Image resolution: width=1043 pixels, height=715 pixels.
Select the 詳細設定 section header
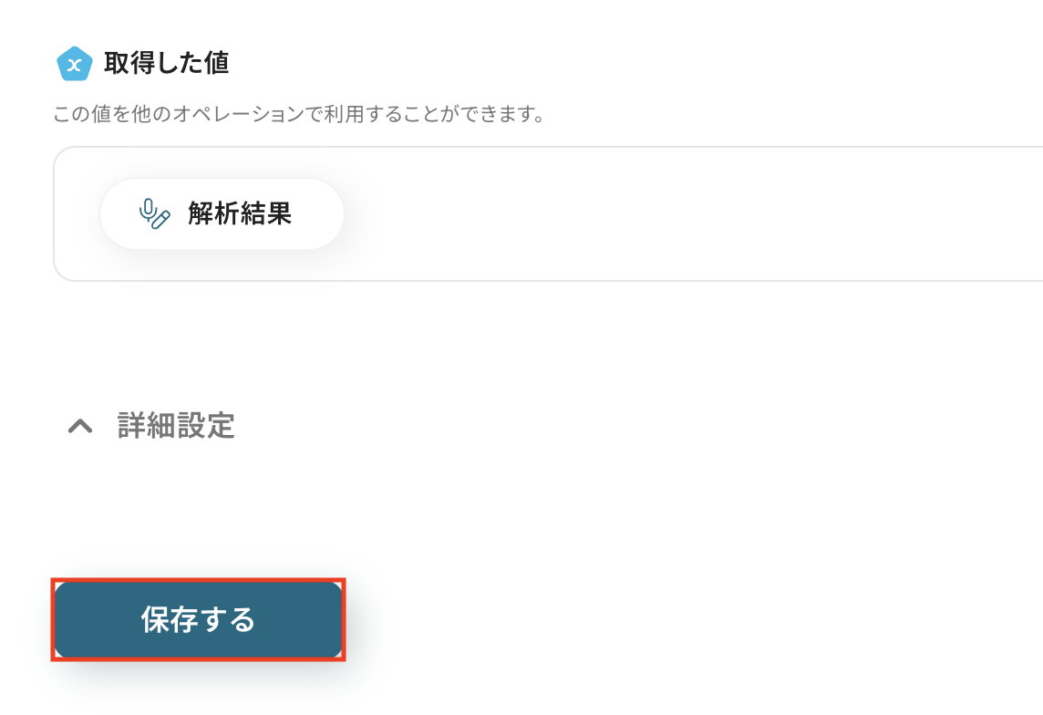pos(173,426)
